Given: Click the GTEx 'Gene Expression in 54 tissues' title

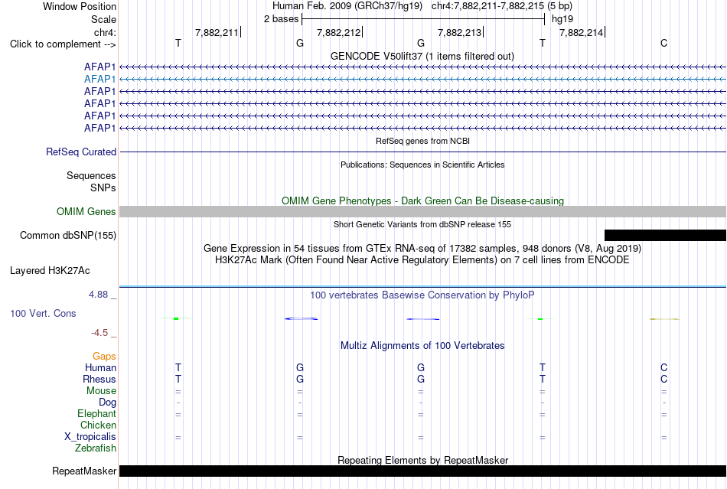Looking at the screenshot, I should (x=422, y=249).
